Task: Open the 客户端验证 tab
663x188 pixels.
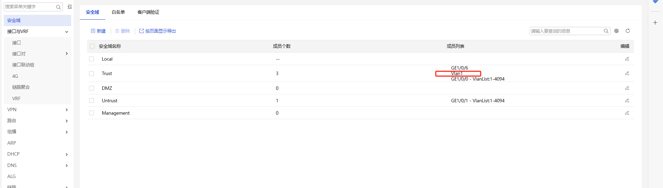Action: pos(148,12)
